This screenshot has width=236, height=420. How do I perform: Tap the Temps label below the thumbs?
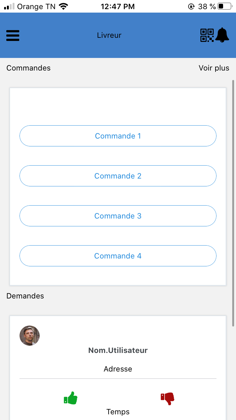(x=118, y=411)
